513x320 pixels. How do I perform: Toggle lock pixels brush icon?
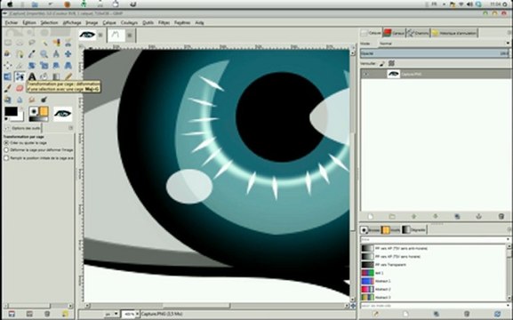381,63
